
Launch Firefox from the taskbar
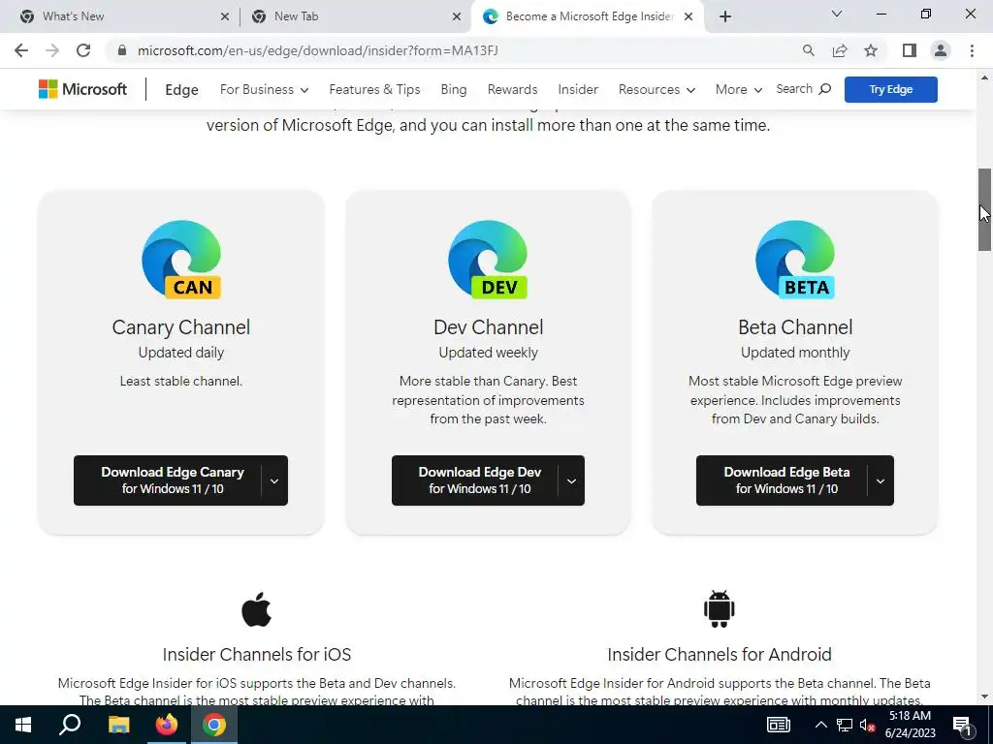pos(167,725)
